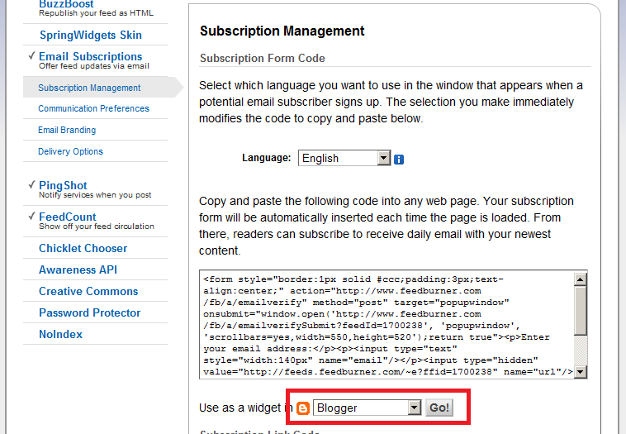Click the code box scroll down arrow
Image resolution: width=626 pixels, height=434 pixels.
[x=580, y=372]
